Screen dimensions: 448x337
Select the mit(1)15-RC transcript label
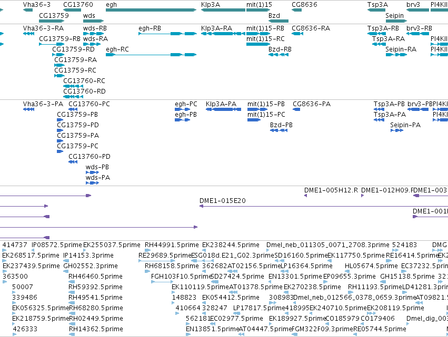[x=265, y=39]
